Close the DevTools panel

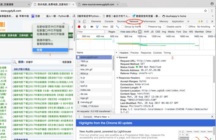click(x=212, y=21)
